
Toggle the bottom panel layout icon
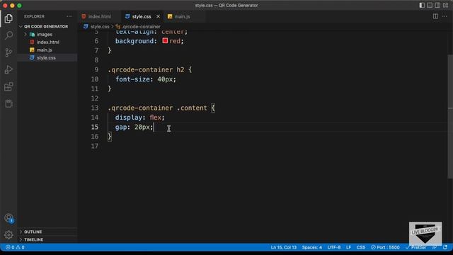point(430,5)
